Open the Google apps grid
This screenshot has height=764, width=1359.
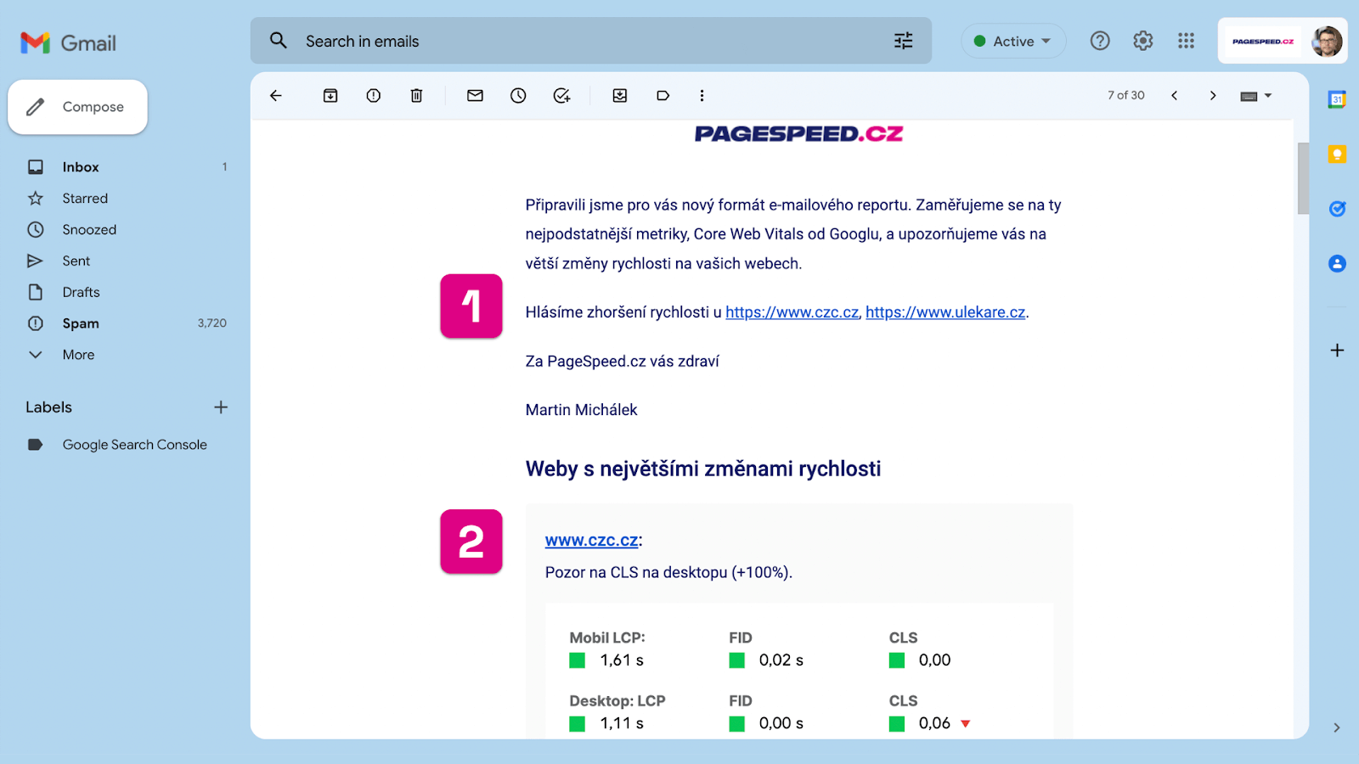point(1187,41)
